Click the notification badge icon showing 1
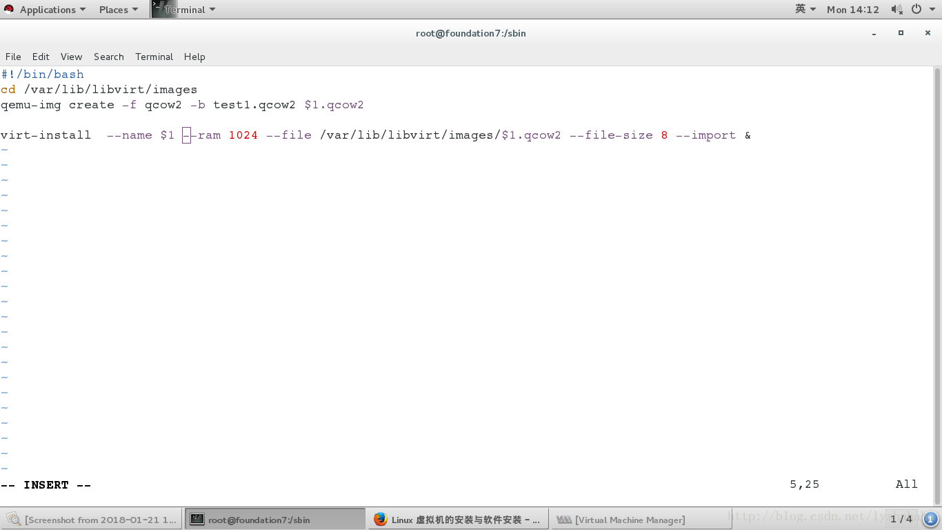942x530 pixels. tap(930, 519)
